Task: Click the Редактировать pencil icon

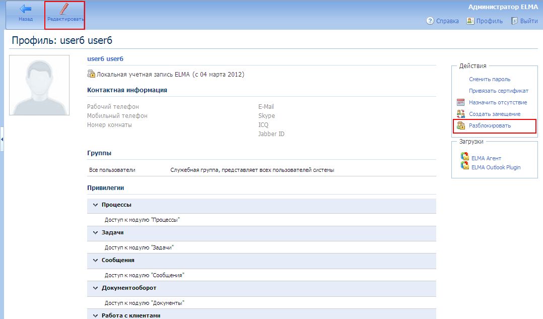Action: [x=64, y=9]
